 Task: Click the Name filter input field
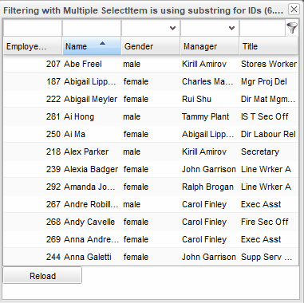pos(92,28)
